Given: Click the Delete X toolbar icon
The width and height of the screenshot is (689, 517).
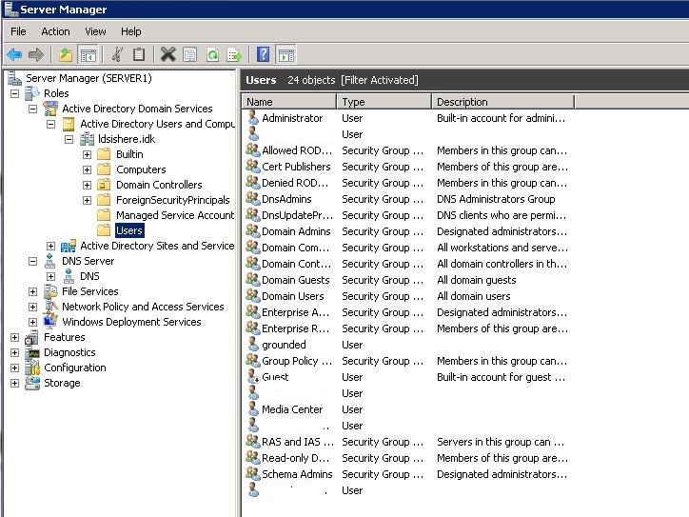Looking at the screenshot, I should (168, 54).
